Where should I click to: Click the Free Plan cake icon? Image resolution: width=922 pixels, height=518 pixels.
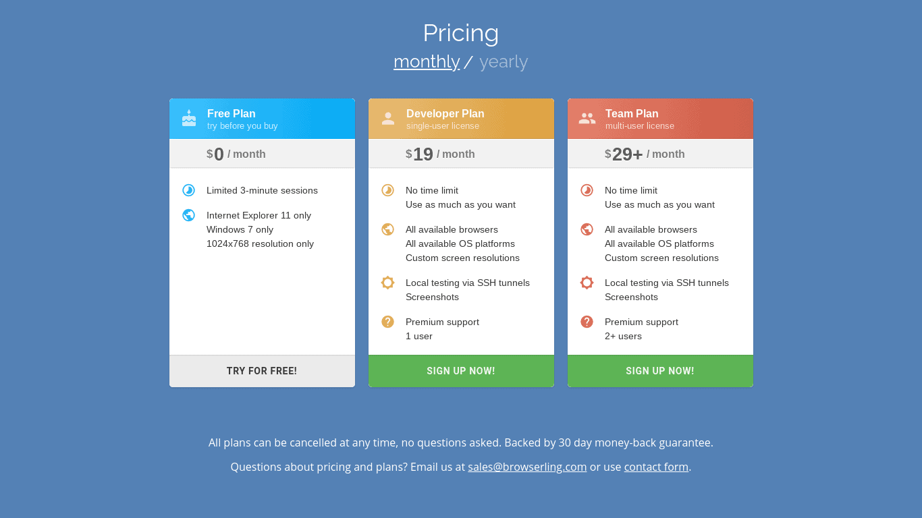189,118
